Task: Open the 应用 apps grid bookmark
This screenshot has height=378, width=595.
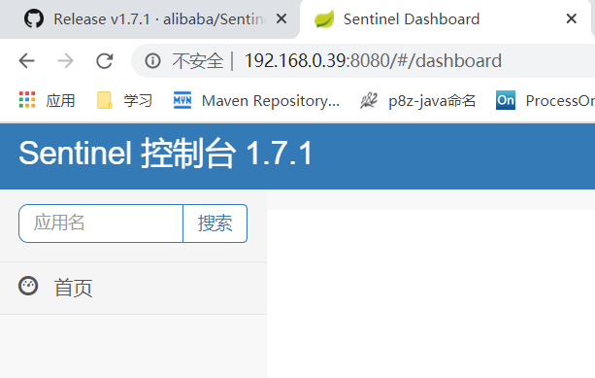Action: pyautogui.click(x=47, y=101)
